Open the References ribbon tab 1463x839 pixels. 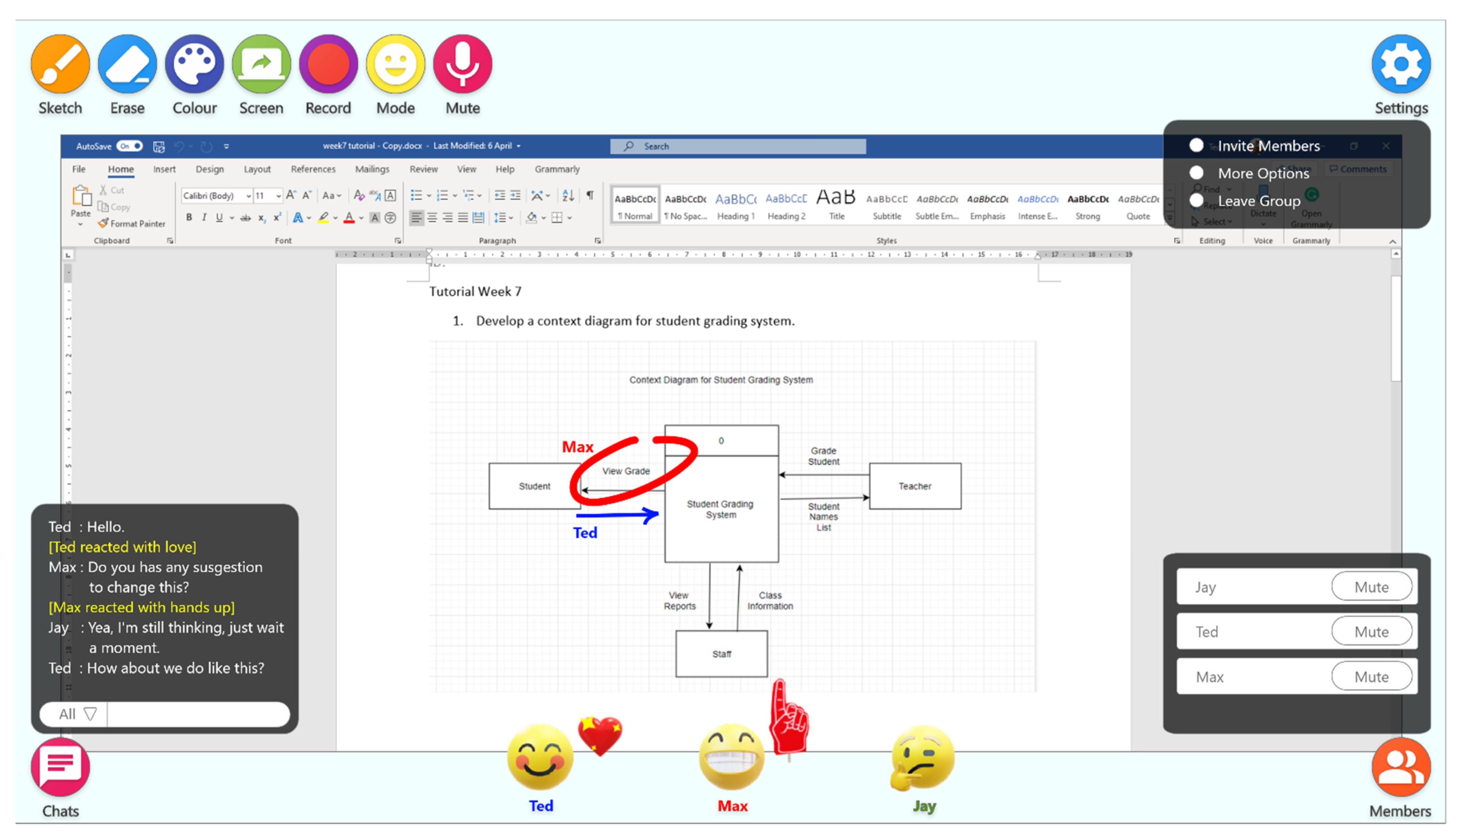coord(313,169)
